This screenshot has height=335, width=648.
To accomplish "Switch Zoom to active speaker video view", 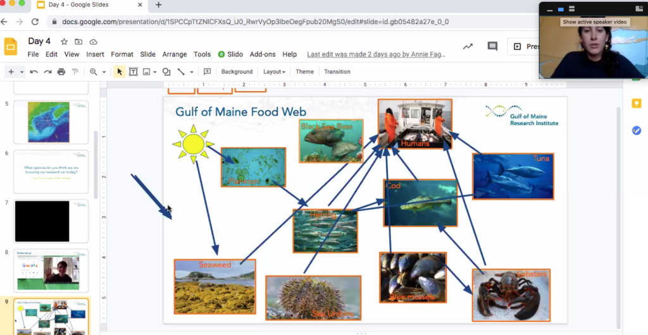I will 561,10.
